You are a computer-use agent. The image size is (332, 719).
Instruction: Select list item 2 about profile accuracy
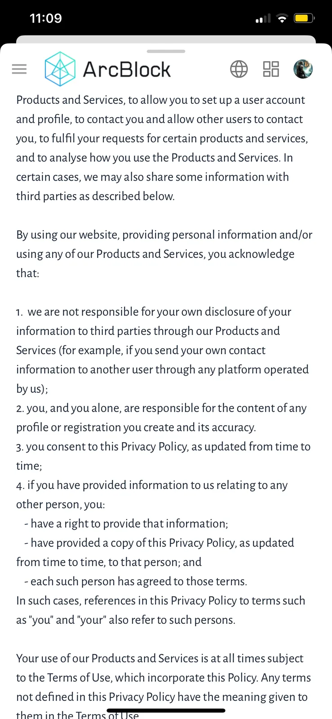point(162,417)
